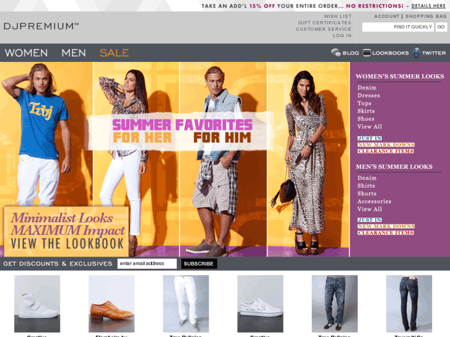Select Denim under Men's Summer Looks
Screen dimensions: 450x337
tap(367, 178)
